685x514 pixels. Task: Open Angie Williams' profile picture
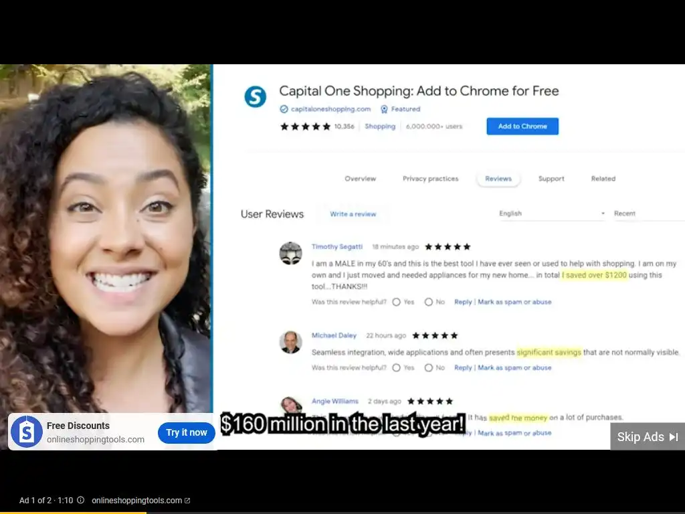tap(291, 405)
